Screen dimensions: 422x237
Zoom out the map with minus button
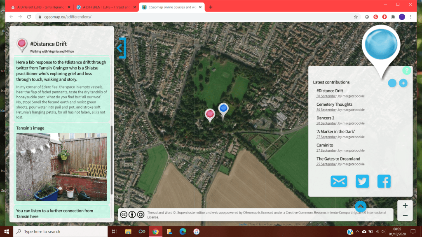tap(405, 216)
